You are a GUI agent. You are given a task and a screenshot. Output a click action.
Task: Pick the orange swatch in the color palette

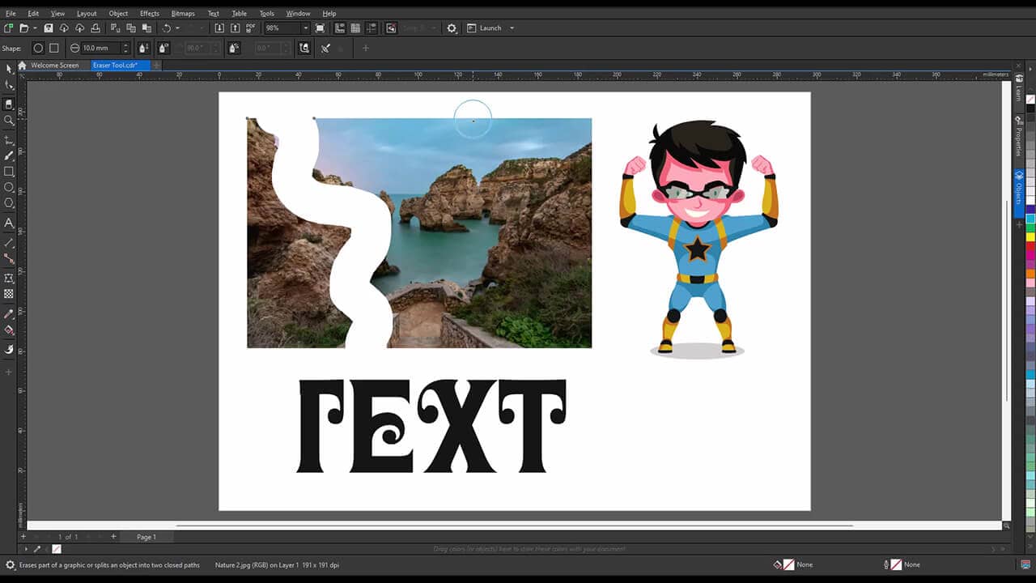tap(1030, 274)
